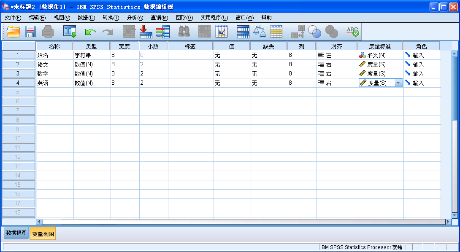Image resolution: width=460 pixels, height=252 pixels.
Task: Click the Go to variable icon with red arrow
Action: pyautogui.click(x=146, y=32)
